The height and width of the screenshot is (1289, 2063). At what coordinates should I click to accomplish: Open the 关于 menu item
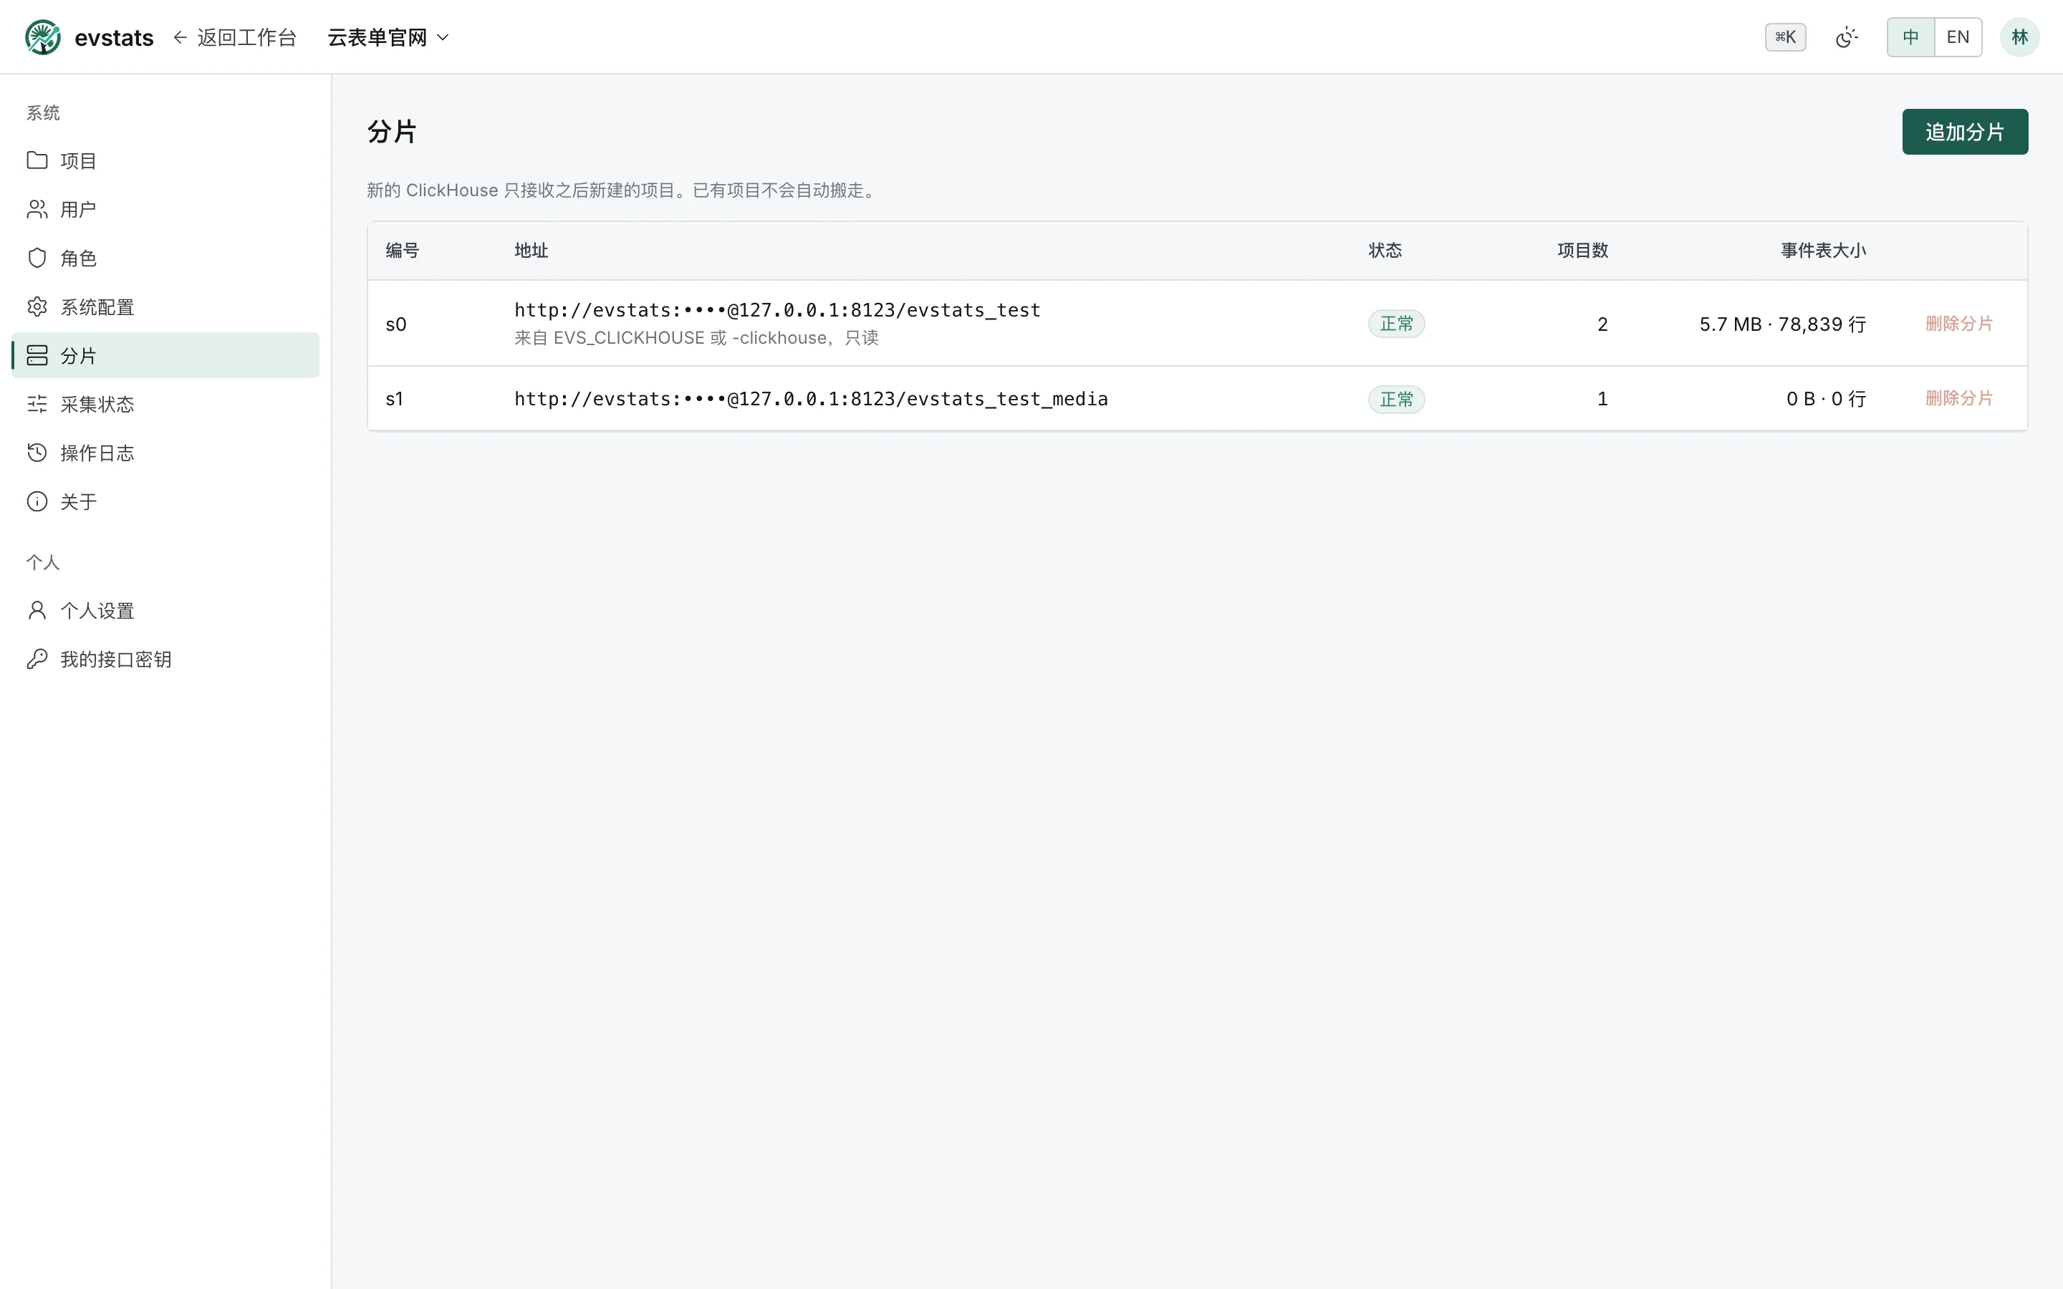point(165,501)
